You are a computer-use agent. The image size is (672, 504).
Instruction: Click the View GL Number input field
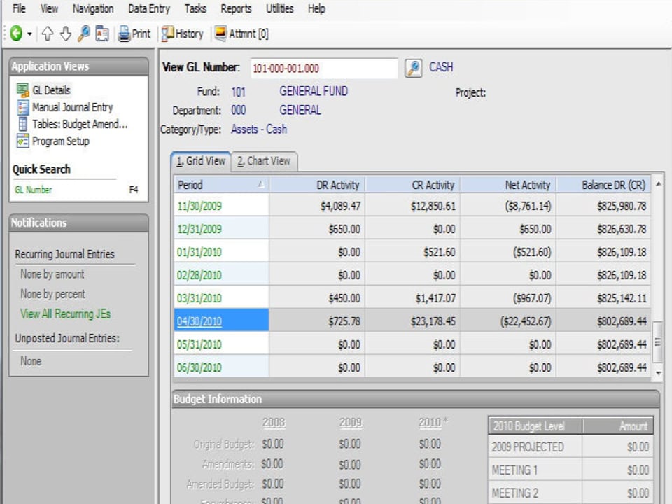pos(324,68)
